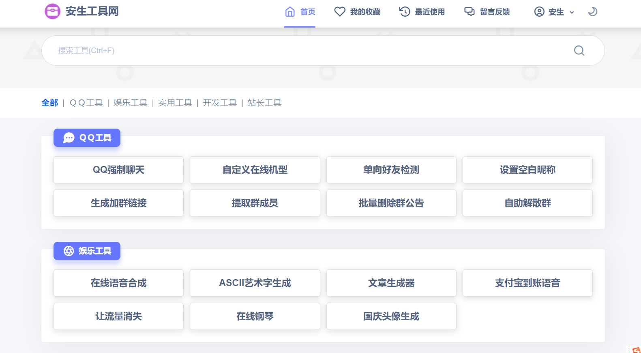This screenshot has width=641, height=353.
Task: Toggle dark mode with the moon icon
Action: pyautogui.click(x=593, y=11)
